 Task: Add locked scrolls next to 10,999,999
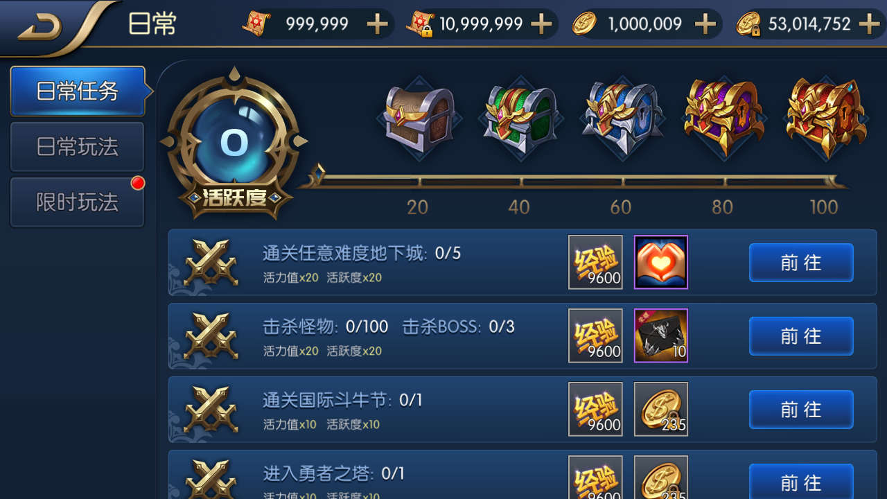pos(541,24)
